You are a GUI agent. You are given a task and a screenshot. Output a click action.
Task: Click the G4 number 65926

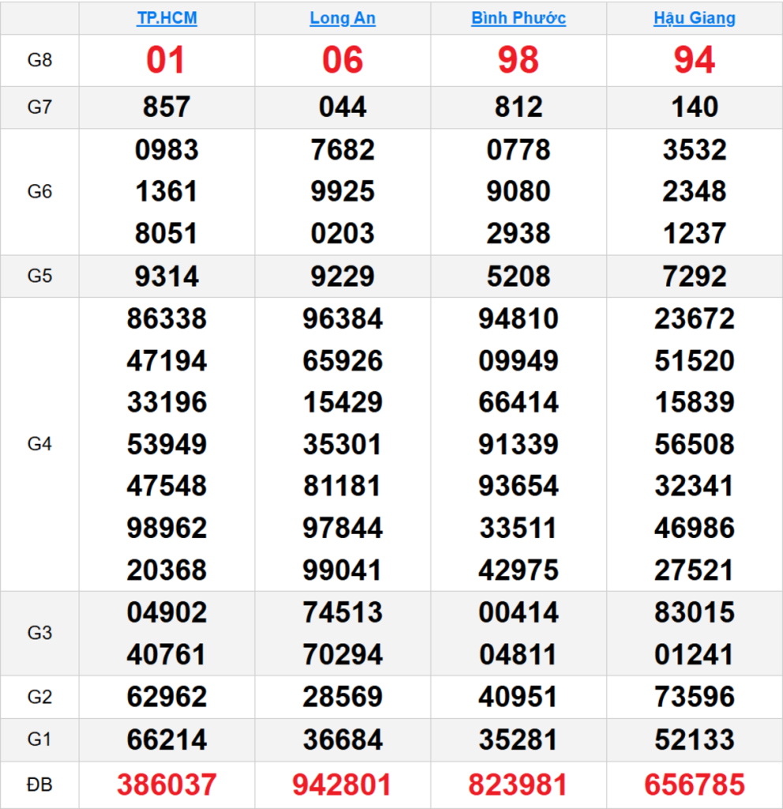[343, 361]
